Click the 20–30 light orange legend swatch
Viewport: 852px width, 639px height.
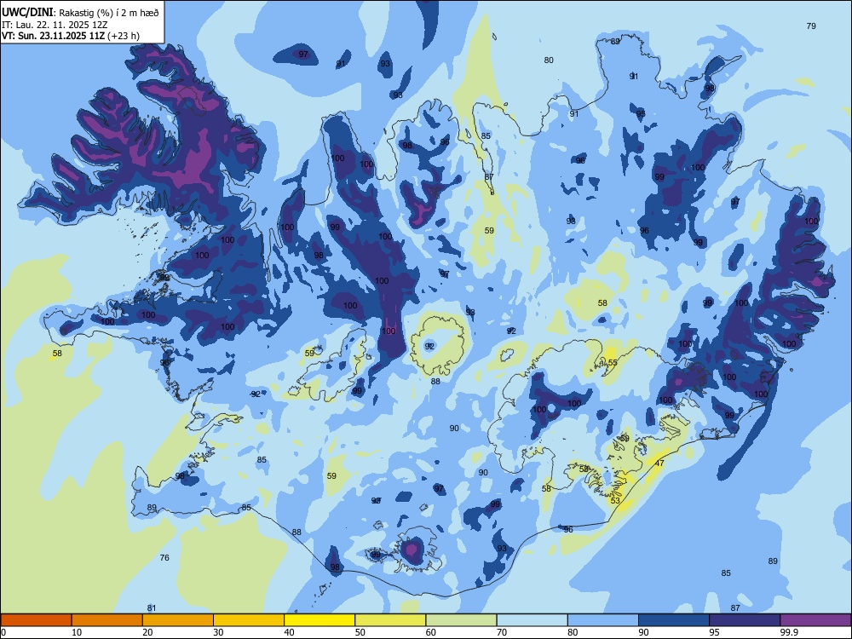pyautogui.click(x=178, y=620)
